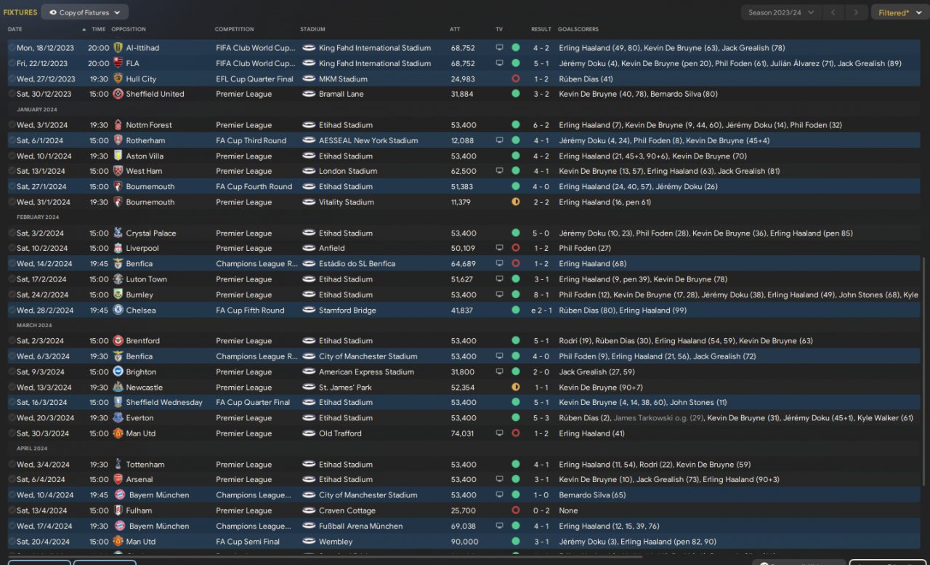Viewport: 930px width, 565px height.
Task: Click the Goalscorers column header
Action: (578, 29)
